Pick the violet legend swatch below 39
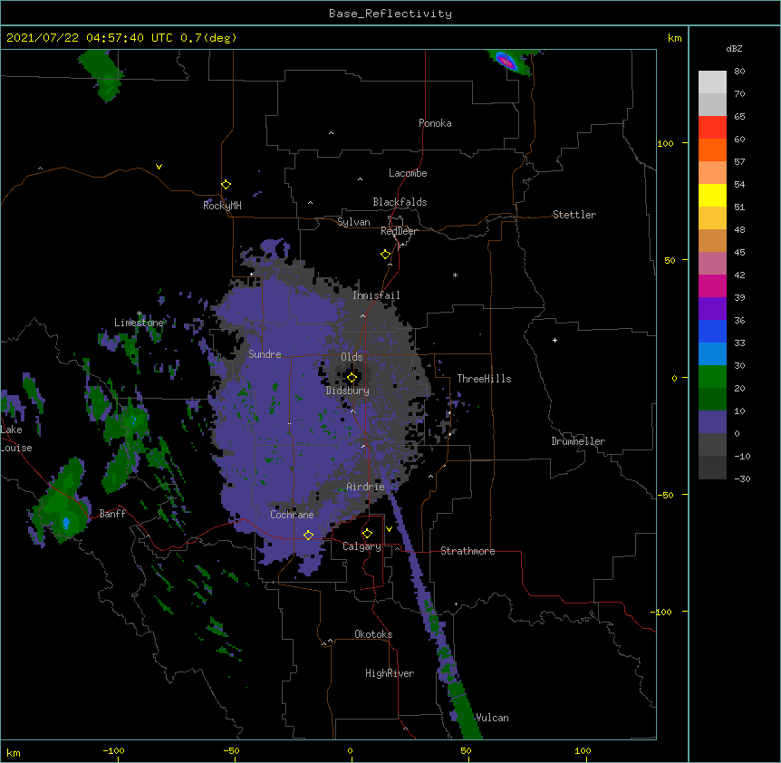Image resolution: width=781 pixels, height=763 pixels. pyautogui.click(x=712, y=309)
